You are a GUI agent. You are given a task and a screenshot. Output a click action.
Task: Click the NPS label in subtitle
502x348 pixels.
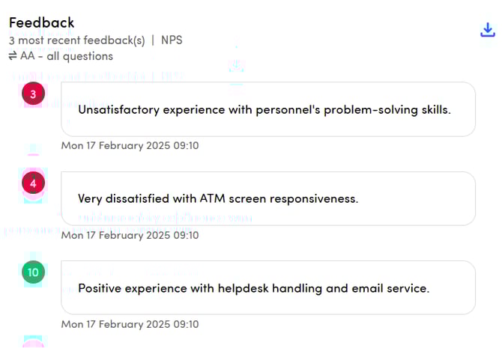pyautogui.click(x=172, y=40)
